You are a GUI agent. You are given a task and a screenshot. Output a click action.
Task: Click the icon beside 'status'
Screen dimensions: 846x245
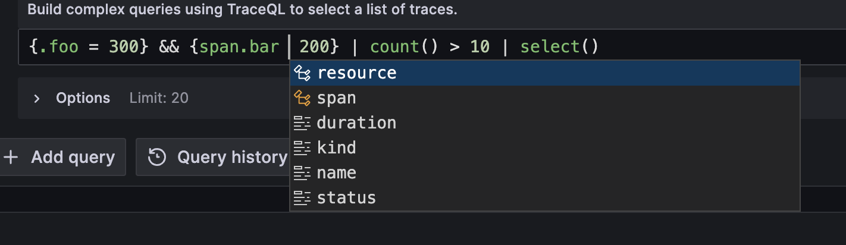tap(303, 198)
